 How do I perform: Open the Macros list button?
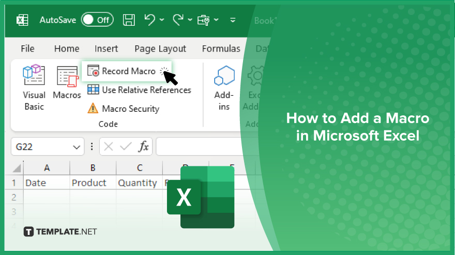(x=67, y=82)
